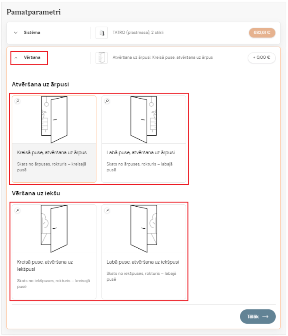288x336 pixels.
Task: Click the Vēršana section header label
Action: [32, 58]
